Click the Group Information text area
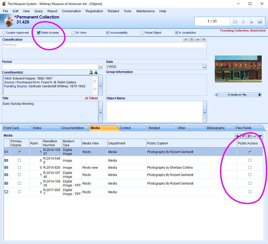The height and width of the screenshot is (244, 268). point(156,85)
